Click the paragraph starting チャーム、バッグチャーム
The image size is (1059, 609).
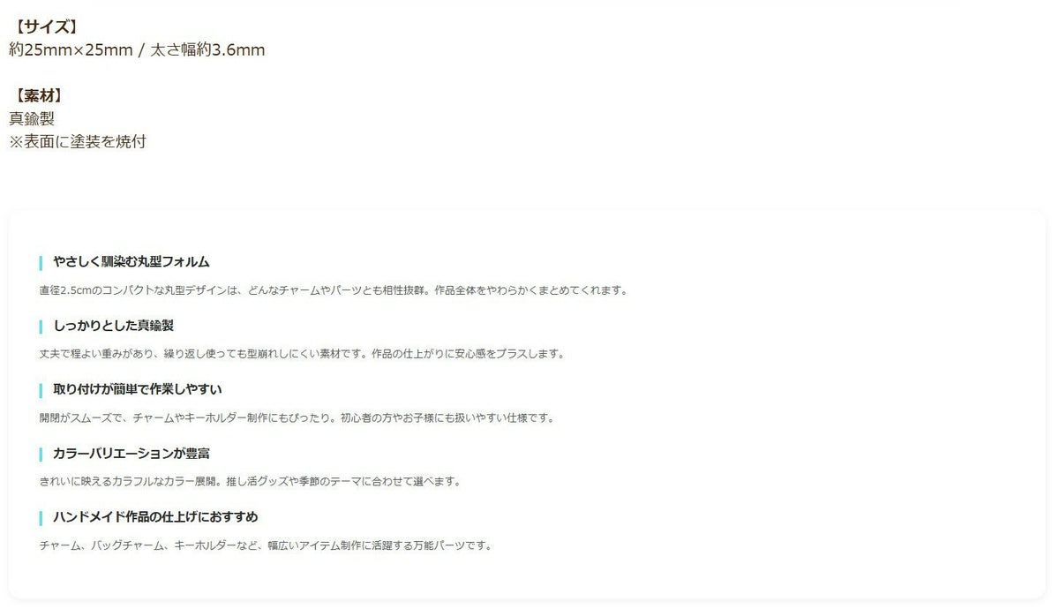coord(266,545)
